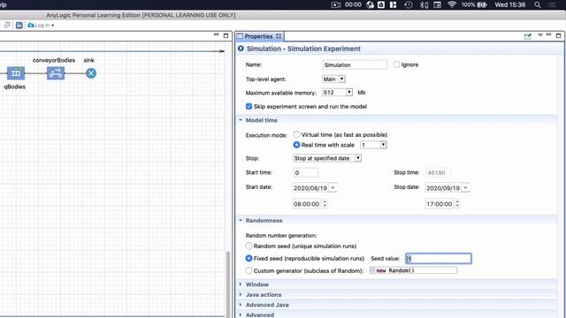Image resolution: width=566 pixels, height=318 pixels.
Task: Expand the Advanced Java section
Action: click(x=241, y=305)
